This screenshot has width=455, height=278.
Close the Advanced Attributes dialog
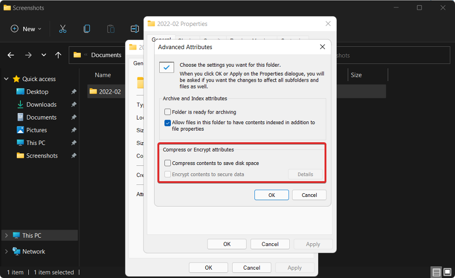[322, 47]
